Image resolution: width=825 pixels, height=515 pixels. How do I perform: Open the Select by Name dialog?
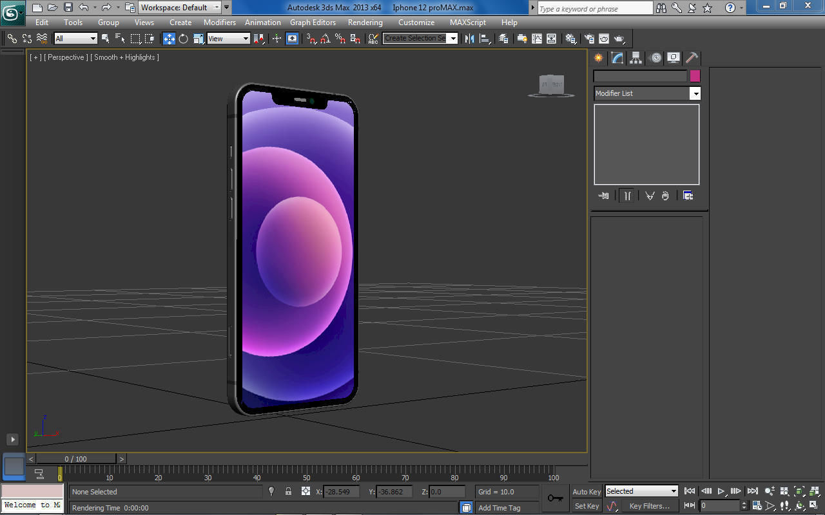click(x=120, y=39)
